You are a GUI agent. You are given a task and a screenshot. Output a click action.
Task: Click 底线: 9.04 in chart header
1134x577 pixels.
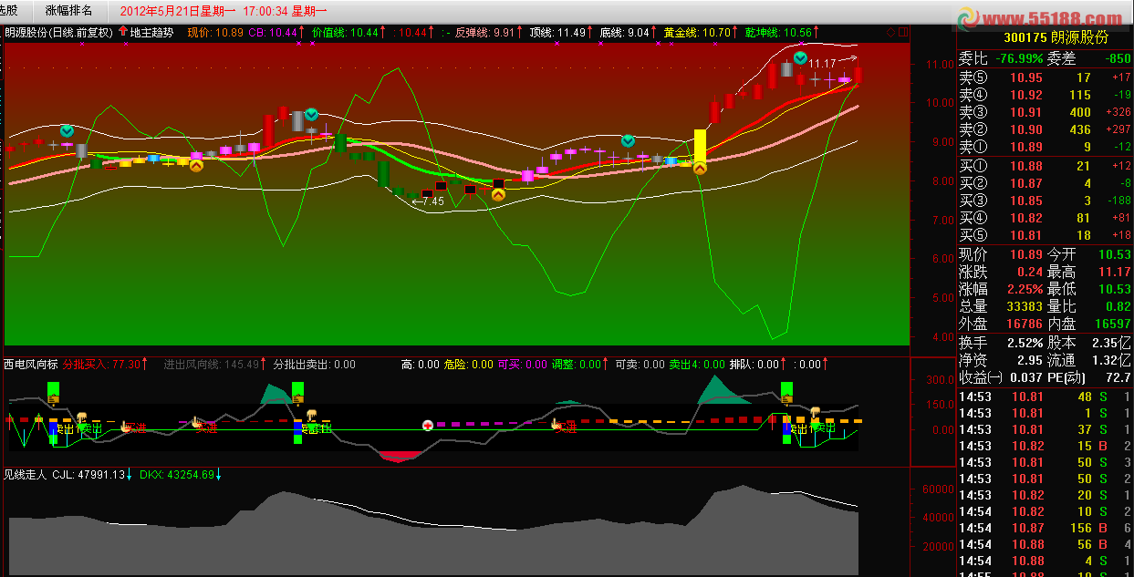(x=625, y=31)
